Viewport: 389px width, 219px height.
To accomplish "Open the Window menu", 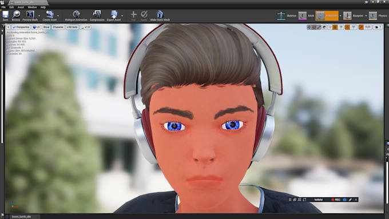I will coord(32,7).
